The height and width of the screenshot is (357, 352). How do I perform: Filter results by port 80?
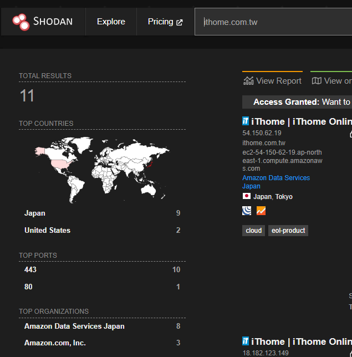[x=102, y=287]
